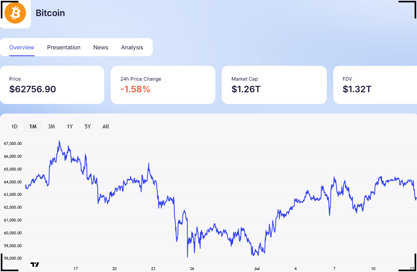Click the 58,000.00 axis label

13,258
